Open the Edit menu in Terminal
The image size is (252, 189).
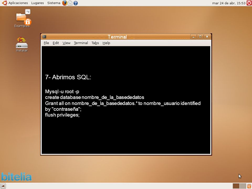[x=56, y=43]
